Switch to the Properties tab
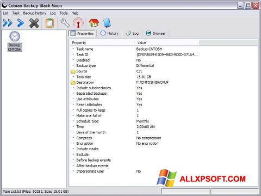 click(82, 33)
